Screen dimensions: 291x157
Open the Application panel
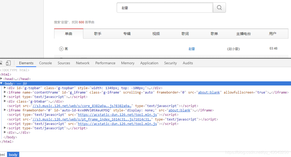149,63
